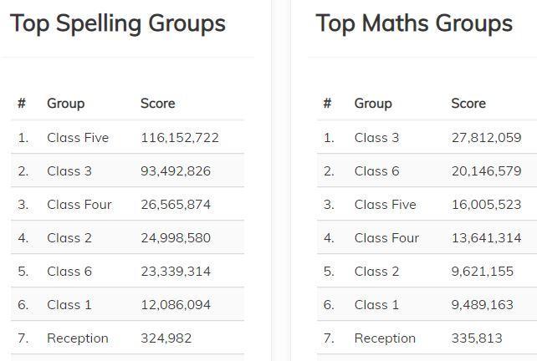Click Class 1 in maths groups list
The image size is (537, 361).
click(x=376, y=305)
